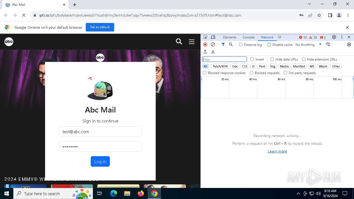Click the ABC logo in site header

coord(9,41)
